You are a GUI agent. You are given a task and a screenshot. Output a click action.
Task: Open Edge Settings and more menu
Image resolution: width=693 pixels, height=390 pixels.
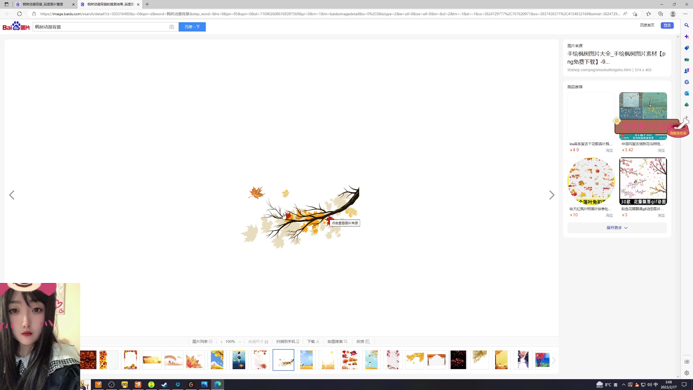tap(685, 14)
